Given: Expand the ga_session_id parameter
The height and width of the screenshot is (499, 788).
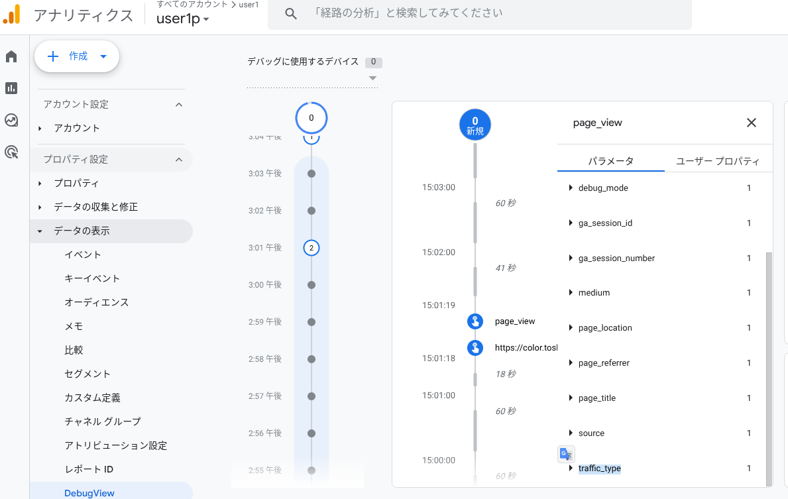Looking at the screenshot, I should click(x=571, y=223).
